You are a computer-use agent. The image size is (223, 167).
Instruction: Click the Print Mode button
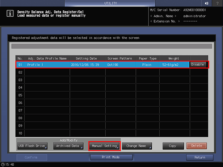(111, 157)
